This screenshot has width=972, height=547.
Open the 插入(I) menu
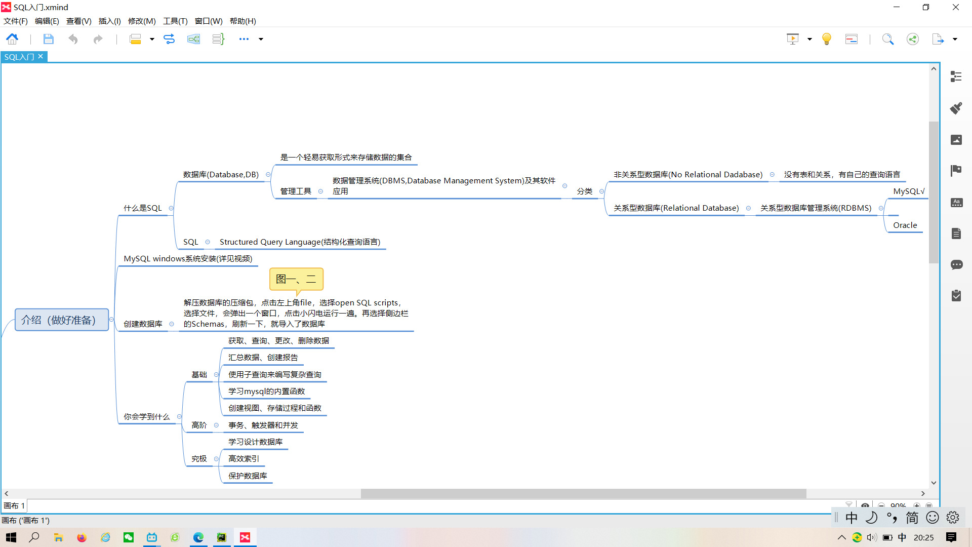(109, 21)
